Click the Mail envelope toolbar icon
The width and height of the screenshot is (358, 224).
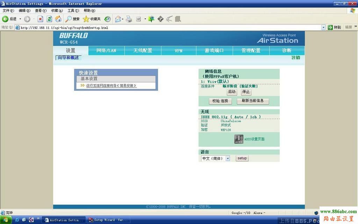118,19
